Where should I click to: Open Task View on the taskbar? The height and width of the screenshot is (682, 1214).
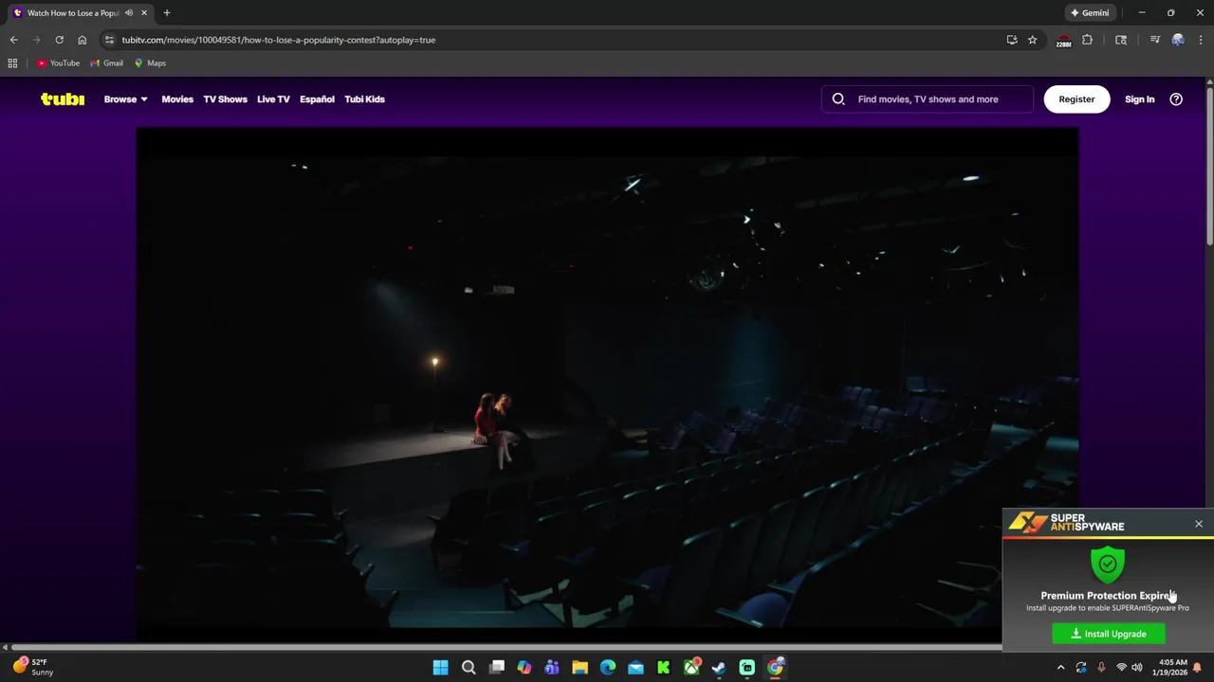[x=496, y=668]
